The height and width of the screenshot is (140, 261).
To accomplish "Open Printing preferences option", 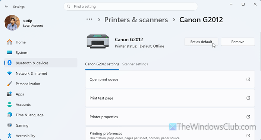I will (170, 134).
